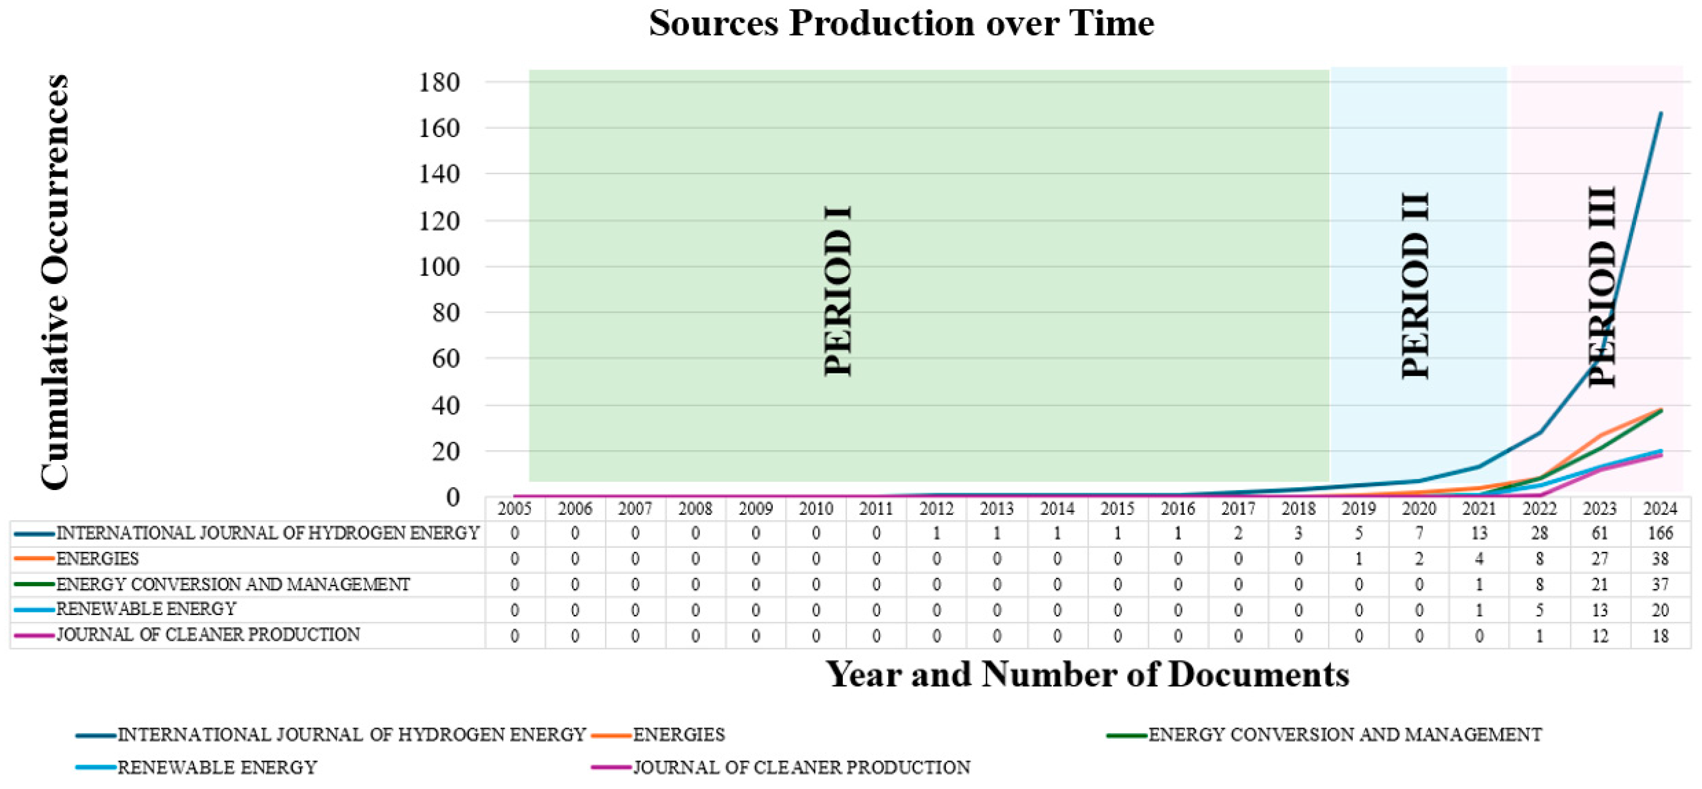Click the Energy Conversion and Management table row label
Viewport: 1702px width, 789px height.
coord(233,585)
